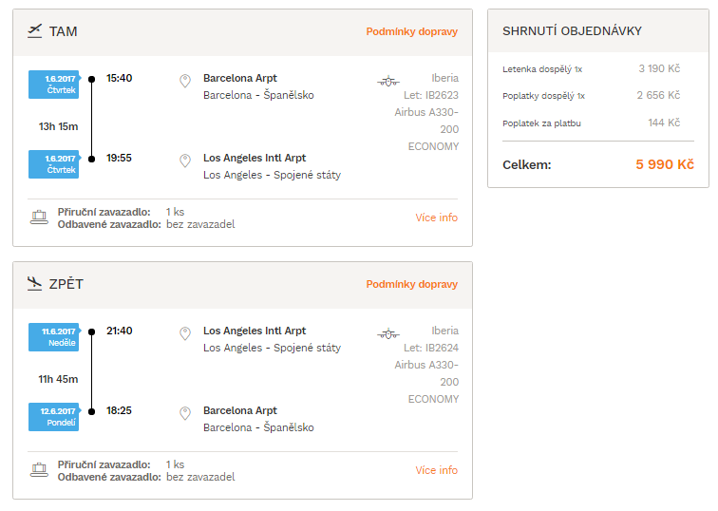Click the location pin beside return Los Angeles departure
The width and height of the screenshot is (718, 511).
[x=185, y=333]
